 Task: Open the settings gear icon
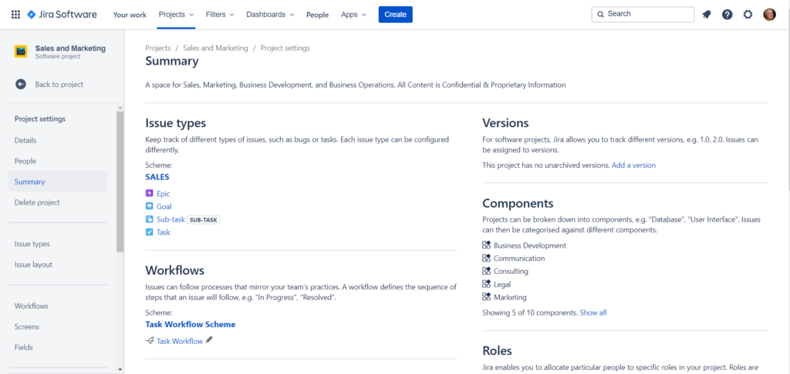[748, 15]
